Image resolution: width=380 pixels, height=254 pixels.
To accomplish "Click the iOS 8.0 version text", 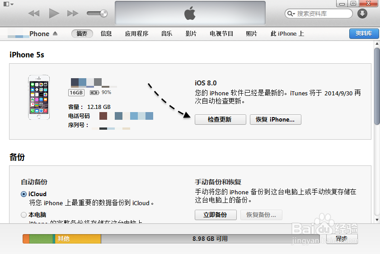I will (x=206, y=83).
